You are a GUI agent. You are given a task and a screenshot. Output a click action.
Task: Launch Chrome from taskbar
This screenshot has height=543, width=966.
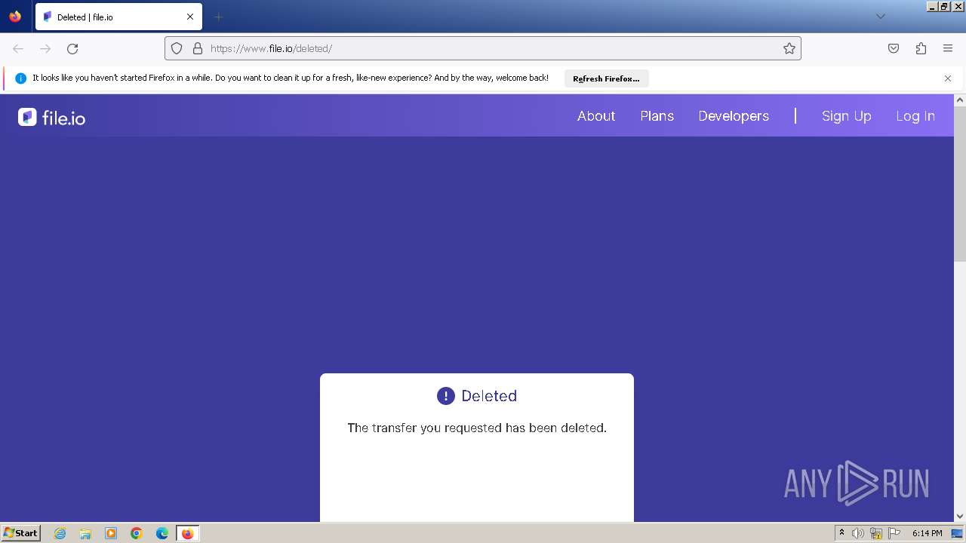(x=137, y=533)
